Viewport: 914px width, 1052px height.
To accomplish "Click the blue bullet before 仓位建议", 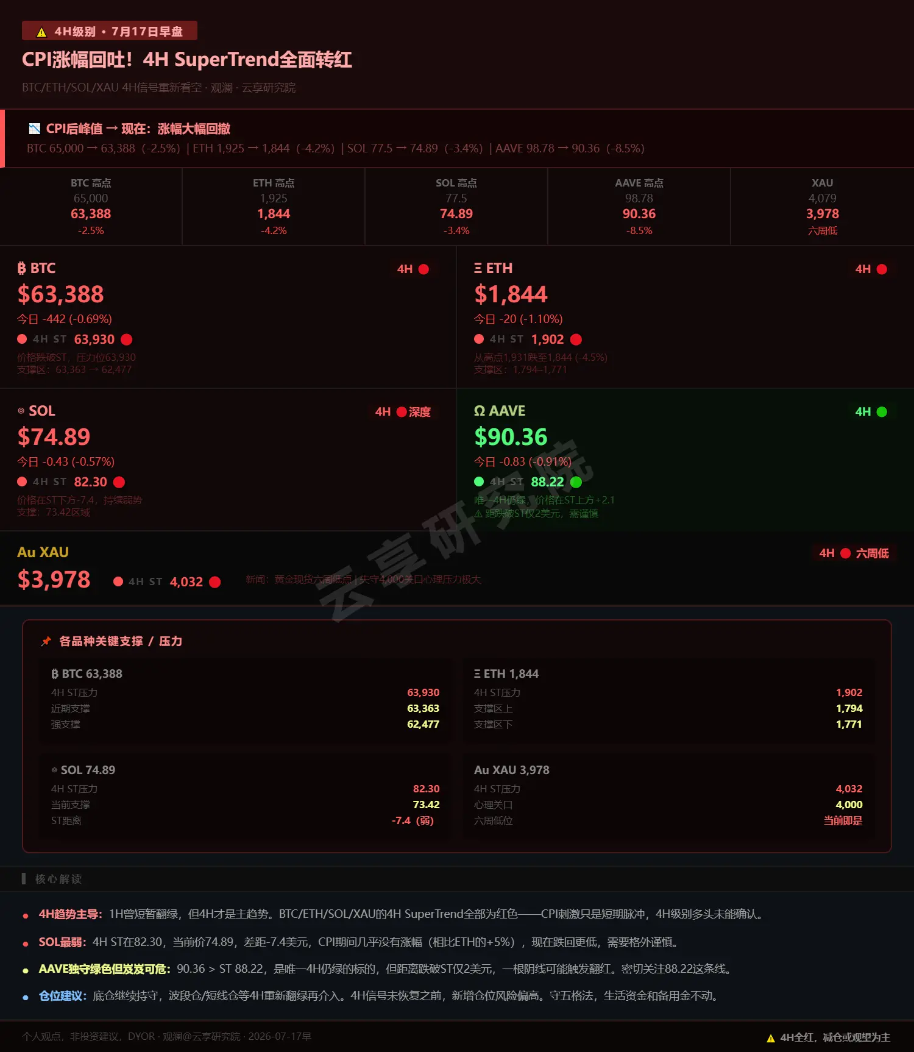I will click(x=26, y=997).
